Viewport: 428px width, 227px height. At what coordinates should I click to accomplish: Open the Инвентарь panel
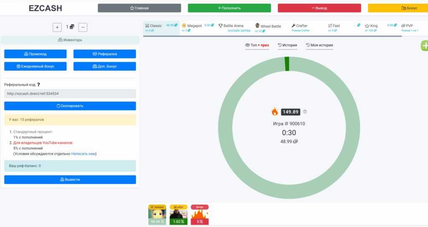pos(70,40)
